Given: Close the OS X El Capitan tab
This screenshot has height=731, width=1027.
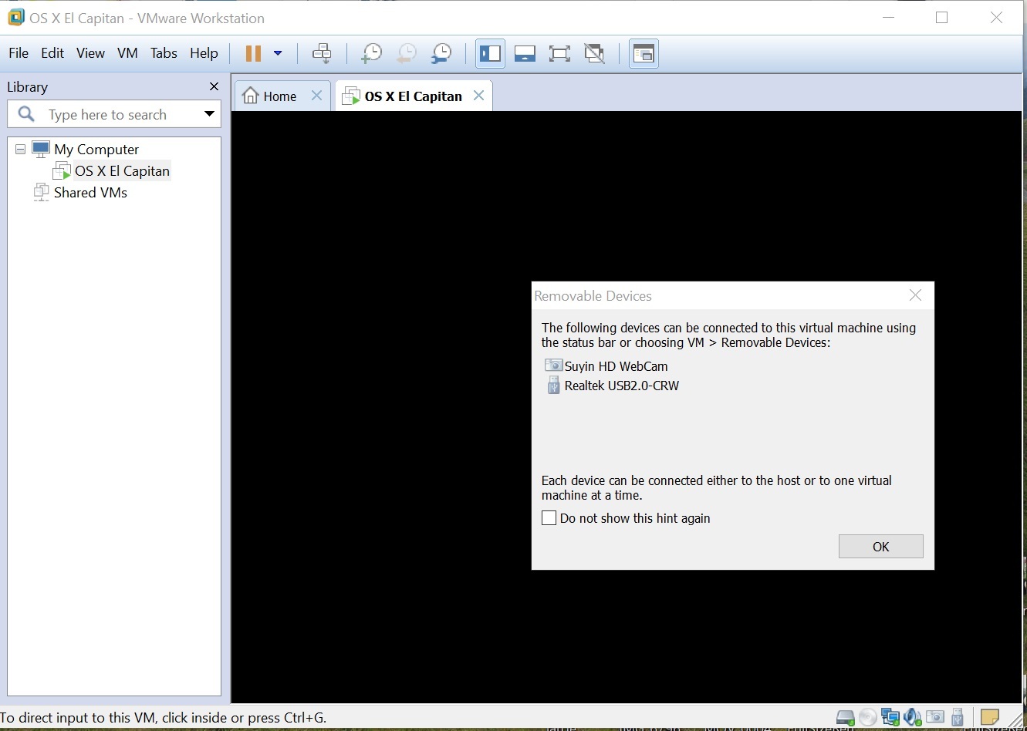Looking at the screenshot, I should pyautogui.click(x=478, y=96).
